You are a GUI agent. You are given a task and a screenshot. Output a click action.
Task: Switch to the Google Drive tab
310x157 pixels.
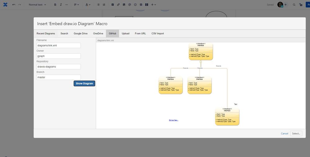point(80,33)
